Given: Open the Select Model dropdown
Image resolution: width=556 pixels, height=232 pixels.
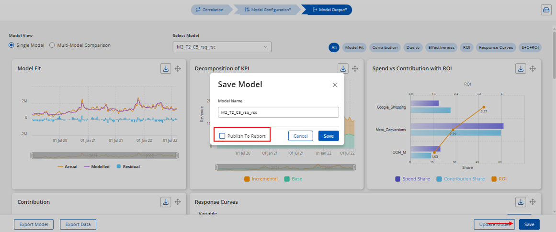Looking at the screenshot, I should [x=222, y=47].
